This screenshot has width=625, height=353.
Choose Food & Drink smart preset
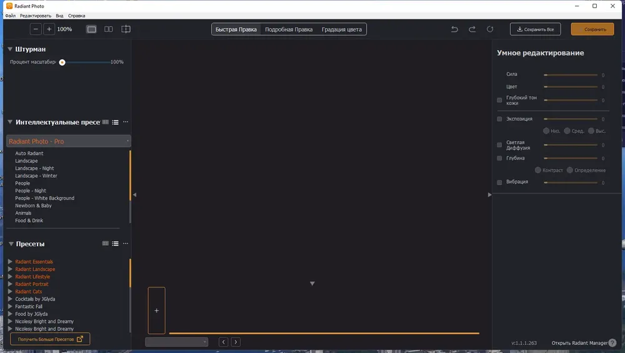29,221
